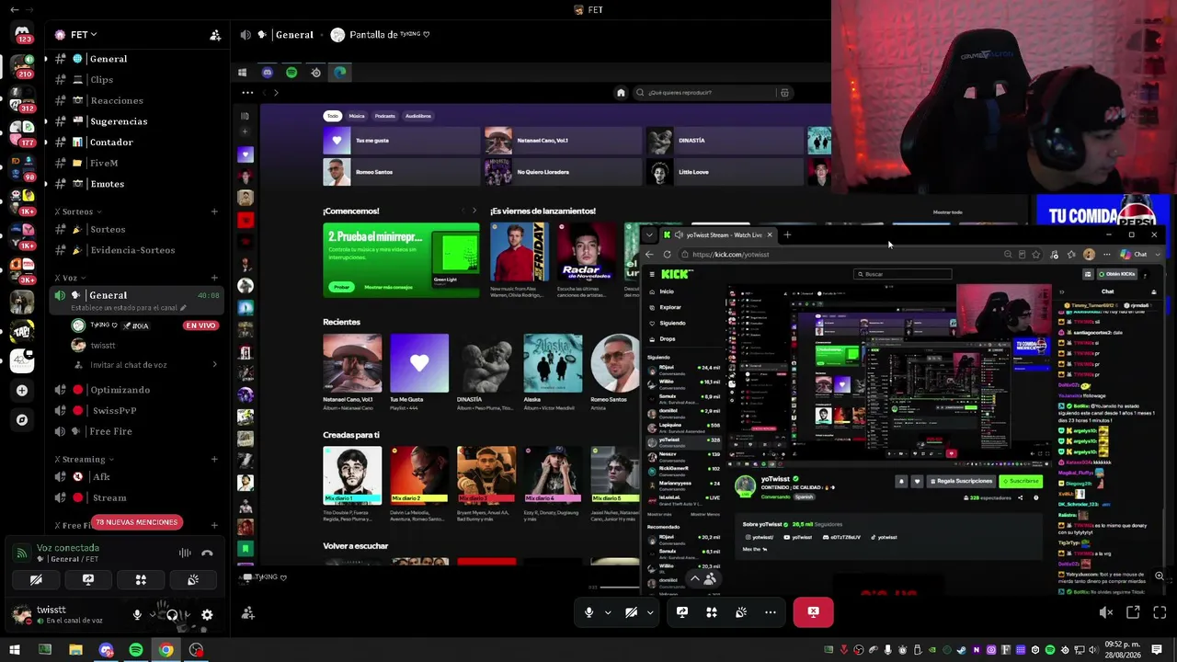Open Discord user settings gear
1177x662 pixels.
coord(207,615)
